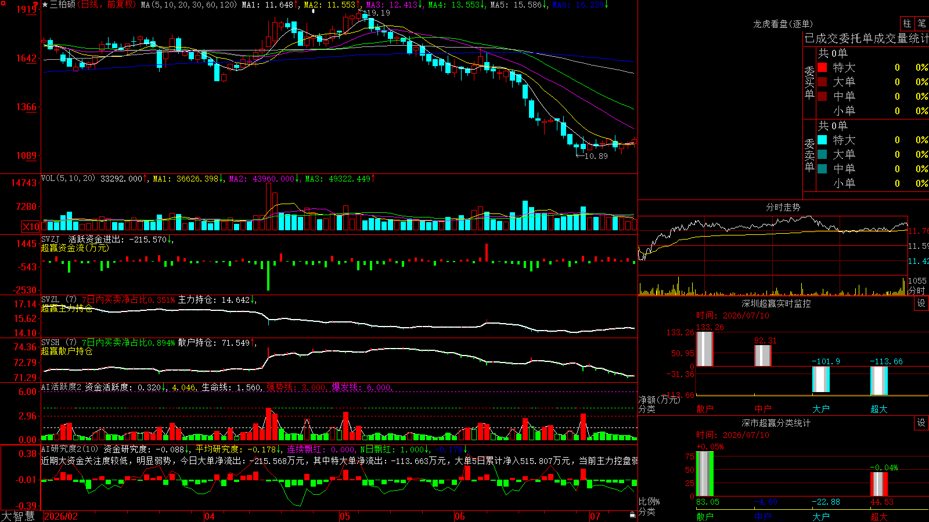Click the 分时走势 panel title
Image resolution: width=929 pixels, height=522 pixels.
tap(783, 207)
